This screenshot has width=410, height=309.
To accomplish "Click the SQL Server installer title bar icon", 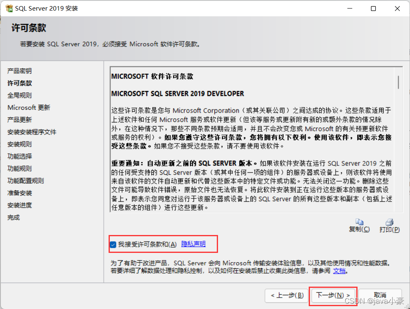I will coord(9,9).
